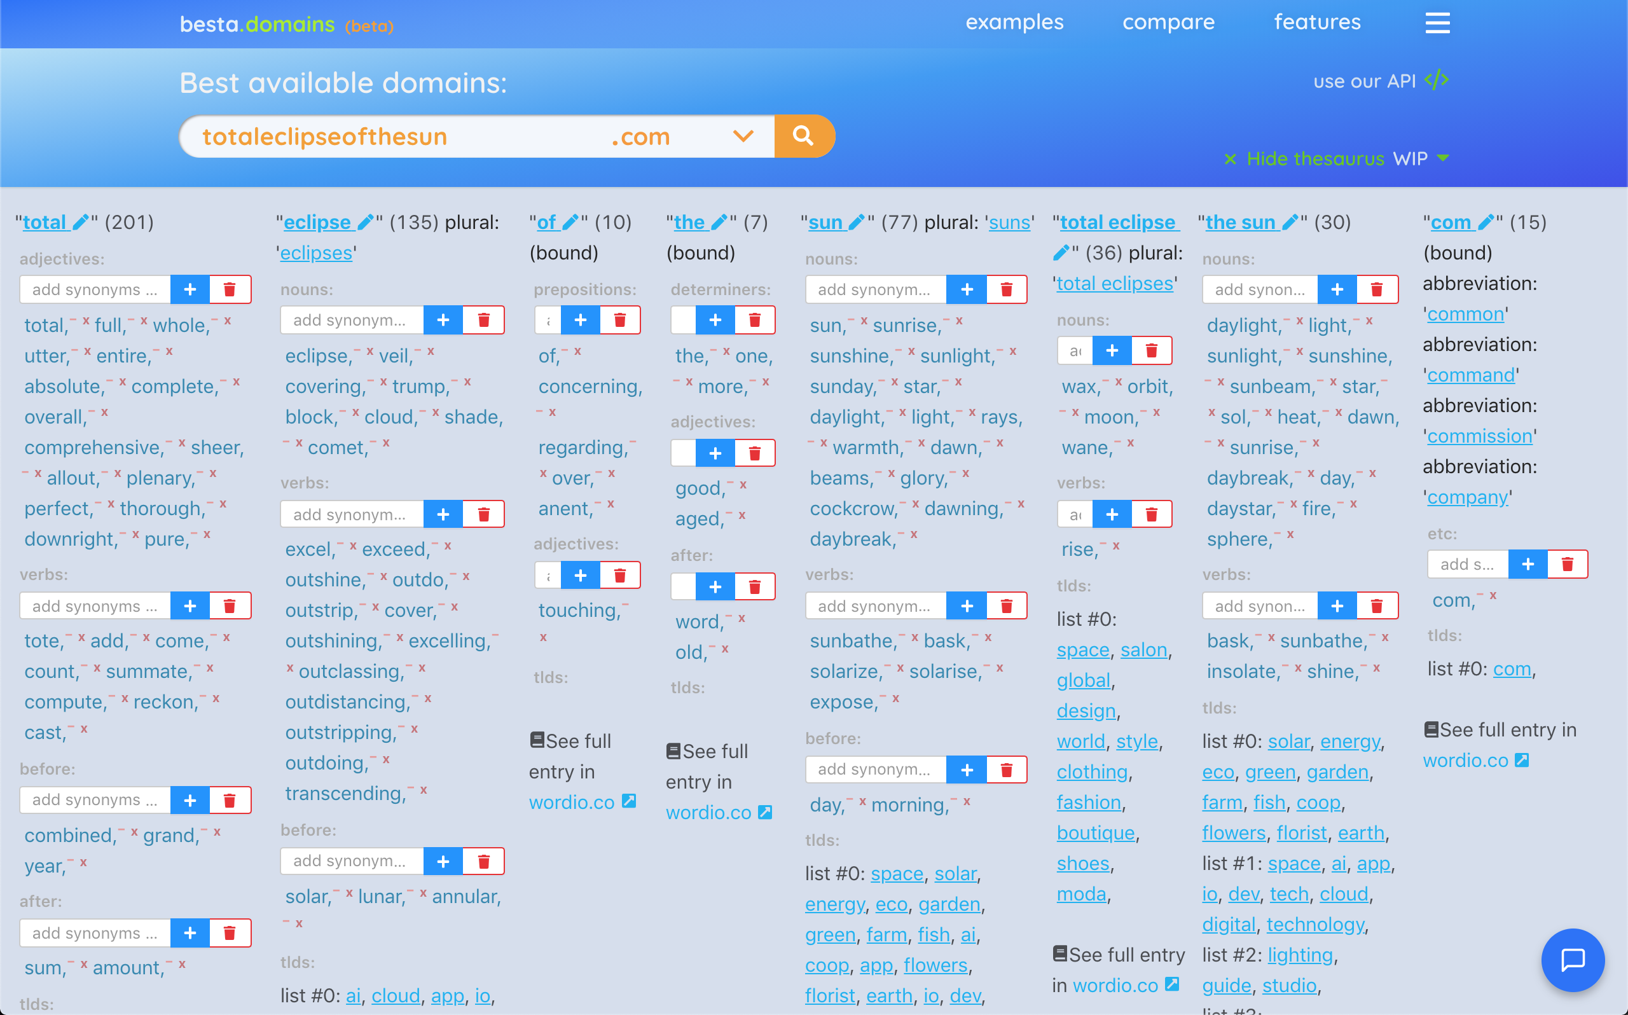Open the WIP dropdown arrow
Image resolution: width=1628 pixels, height=1015 pixels.
1444,158
